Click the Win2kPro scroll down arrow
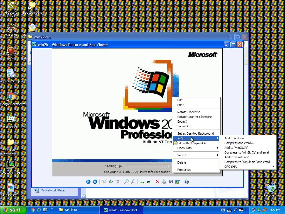This screenshot has width=285, height=214. (x=83, y=196)
